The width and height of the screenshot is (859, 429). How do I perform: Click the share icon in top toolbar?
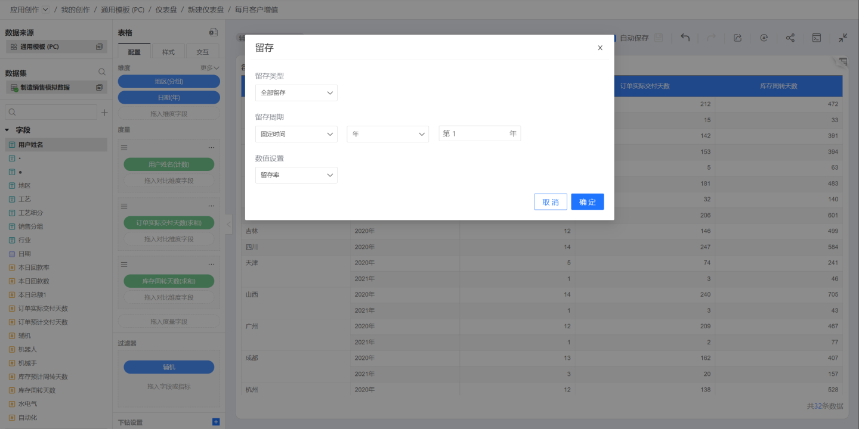(x=790, y=38)
